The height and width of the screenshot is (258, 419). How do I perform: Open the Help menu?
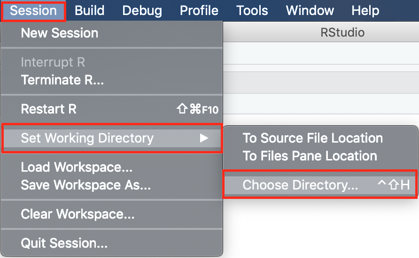[365, 10]
